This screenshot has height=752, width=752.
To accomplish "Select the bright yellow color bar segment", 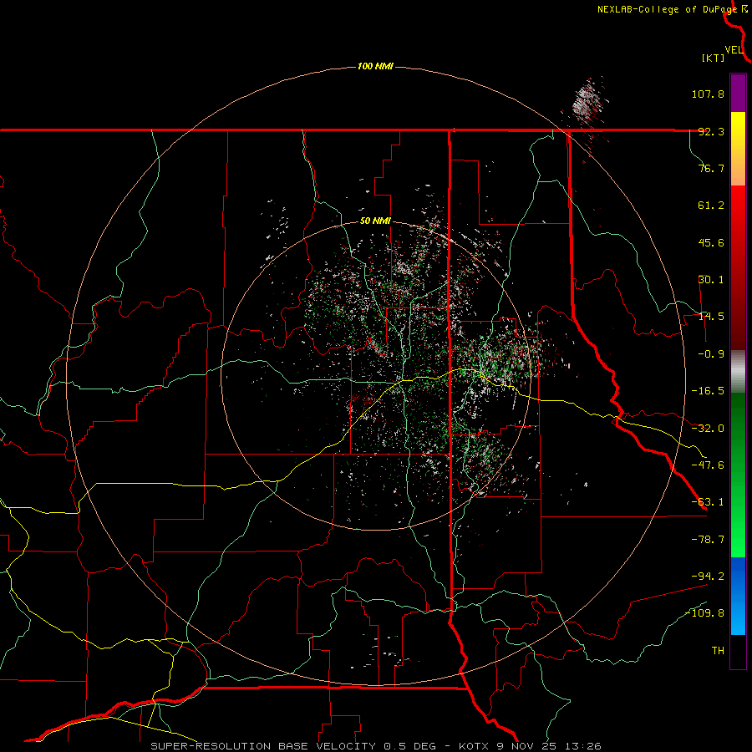I will coord(738,124).
